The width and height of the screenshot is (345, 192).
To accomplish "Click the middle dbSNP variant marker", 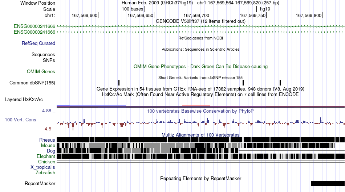I will click(x=243, y=83).
